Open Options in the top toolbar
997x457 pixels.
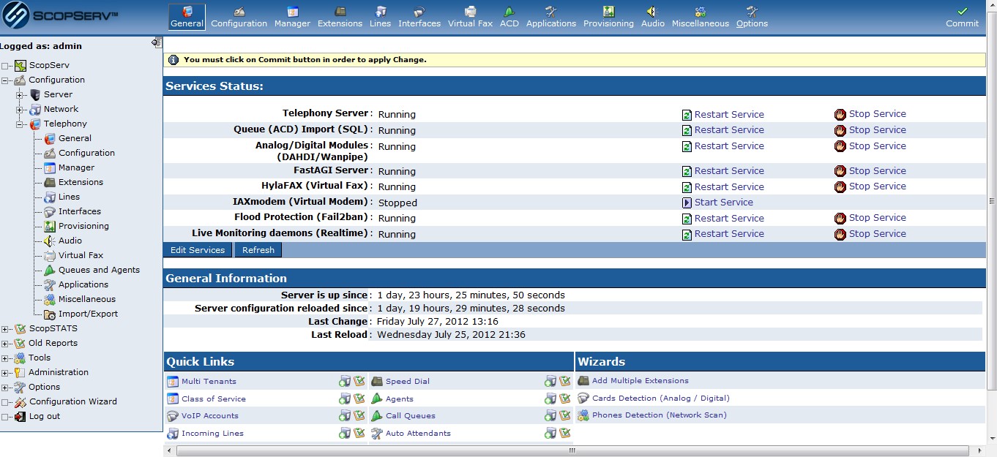(x=752, y=17)
